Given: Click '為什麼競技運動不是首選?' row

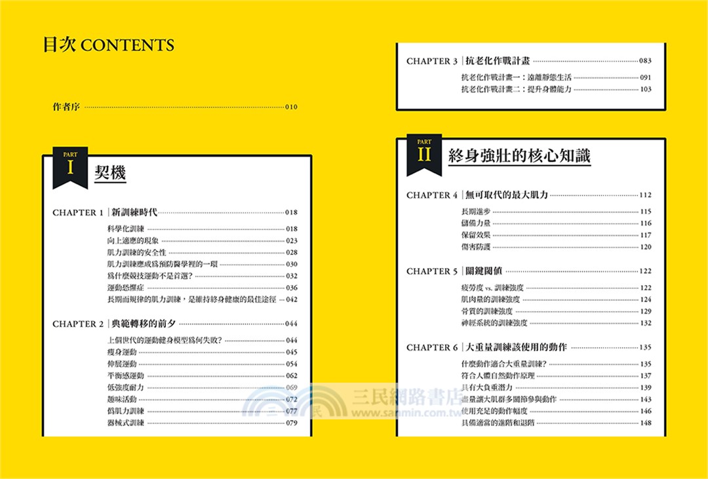Looking at the screenshot, I should pyautogui.click(x=203, y=276).
